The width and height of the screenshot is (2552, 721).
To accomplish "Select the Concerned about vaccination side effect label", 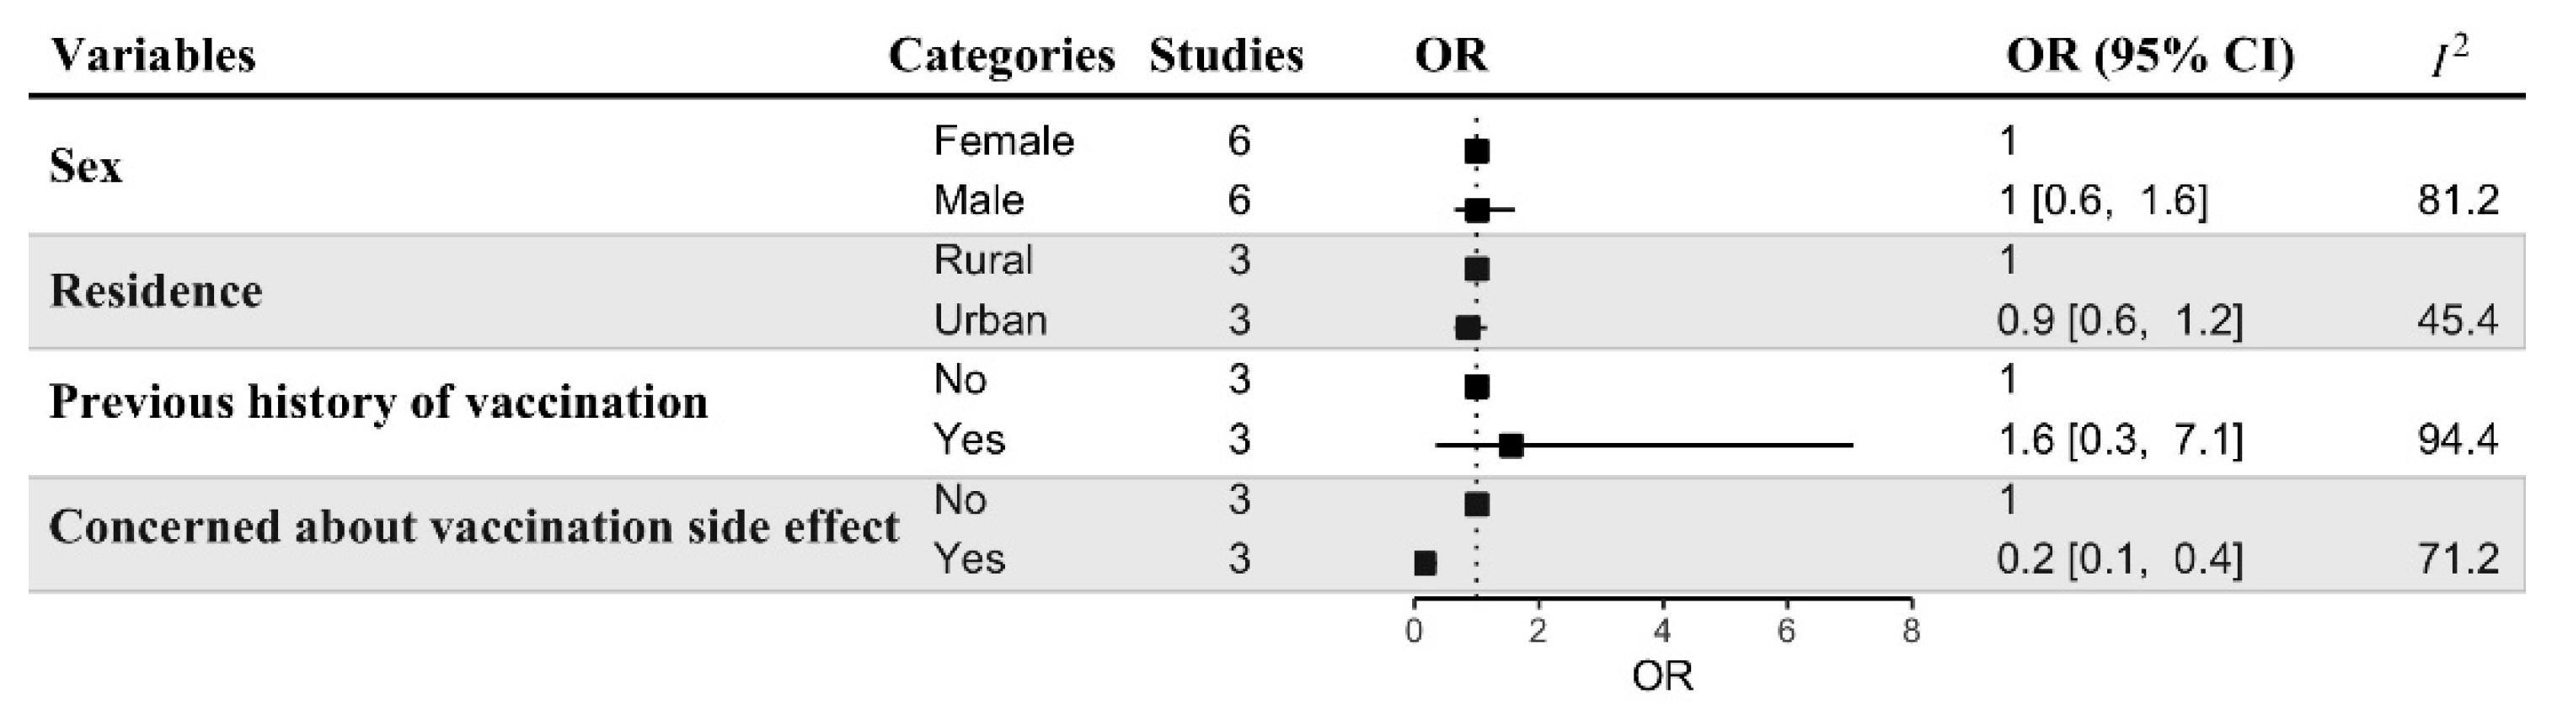I will (473, 527).
